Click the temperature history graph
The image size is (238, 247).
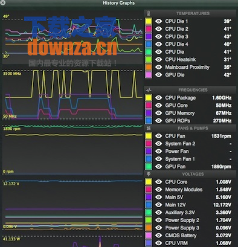coord(72,38)
